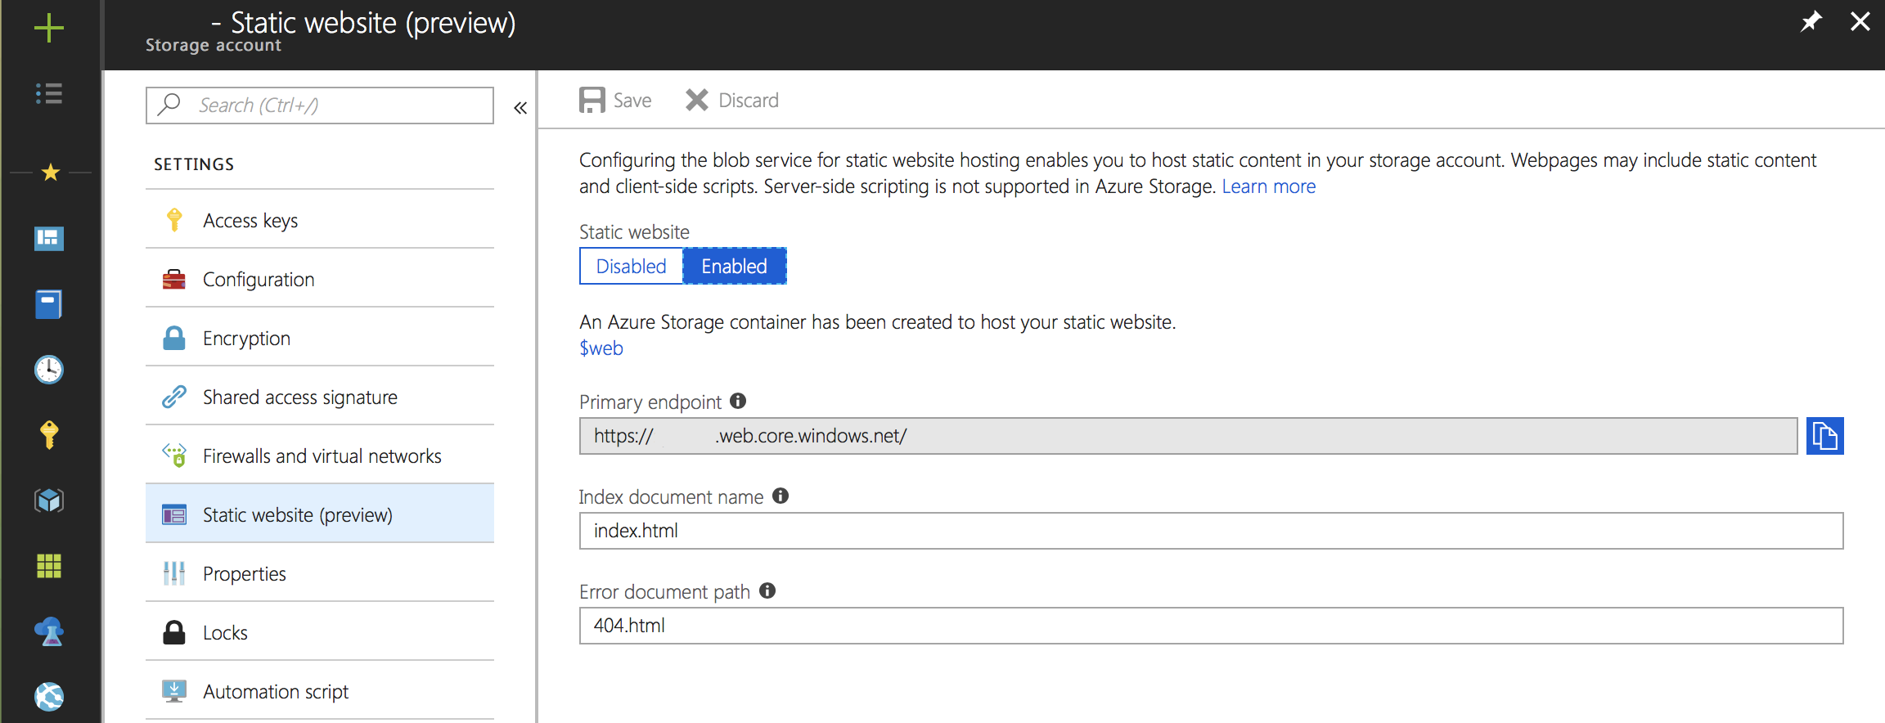Follow the Learn more link
This screenshot has width=1885, height=723.
(x=1269, y=186)
